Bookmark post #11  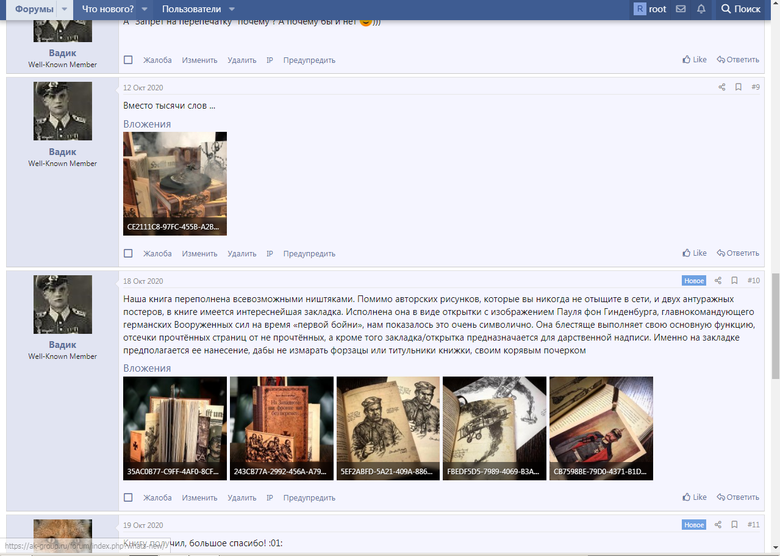[734, 525]
